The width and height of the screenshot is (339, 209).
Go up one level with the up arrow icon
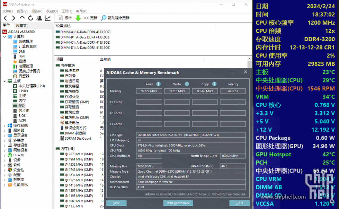(x=22, y=18)
